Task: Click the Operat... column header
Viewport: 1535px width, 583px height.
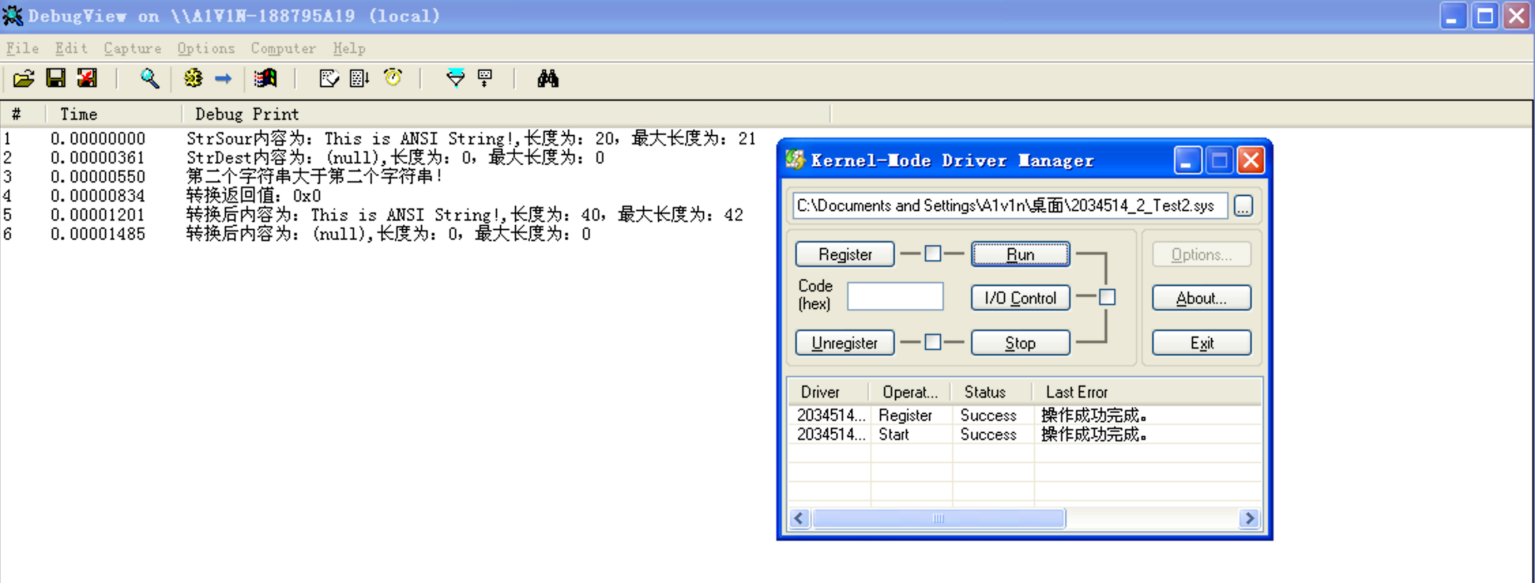Action: pyautogui.click(x=911, y=392)
